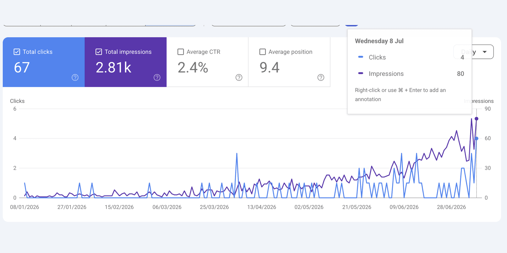The image size is (507, 253).
Task: Click the 02/05/2026 axis date label
Action: tap(309, 207)
